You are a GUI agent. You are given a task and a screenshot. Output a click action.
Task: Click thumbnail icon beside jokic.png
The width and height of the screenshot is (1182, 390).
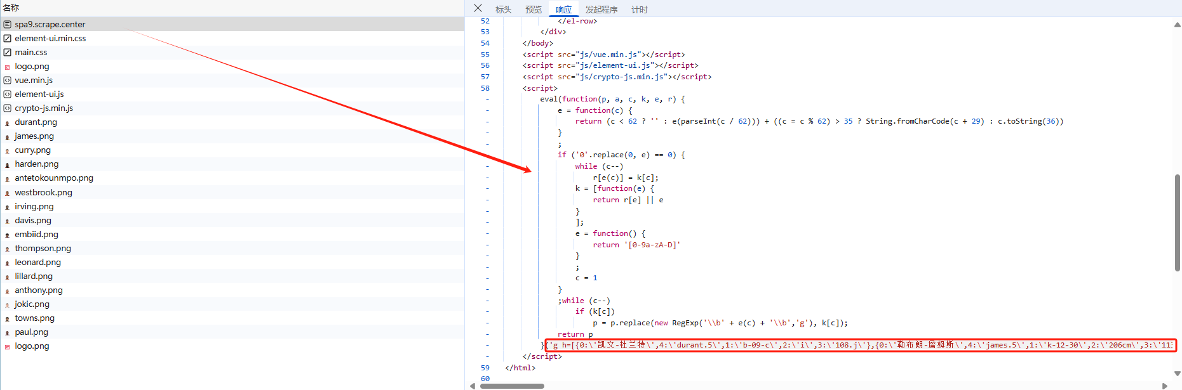click(8, 304)
